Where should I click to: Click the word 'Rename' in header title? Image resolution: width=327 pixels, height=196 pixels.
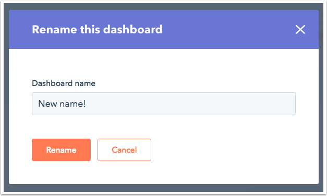[54, 29]
